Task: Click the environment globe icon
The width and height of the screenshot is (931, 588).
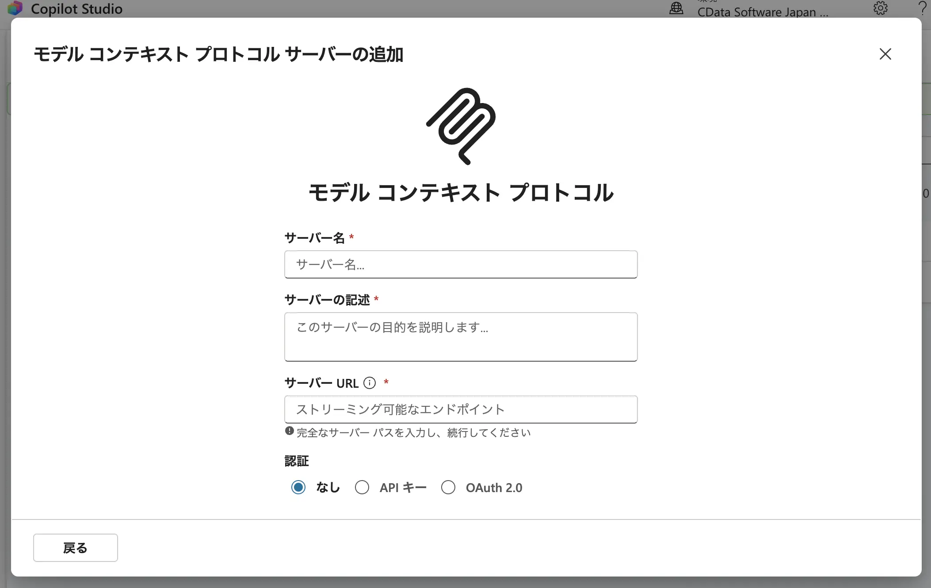Action: click(x=676, y=8)
